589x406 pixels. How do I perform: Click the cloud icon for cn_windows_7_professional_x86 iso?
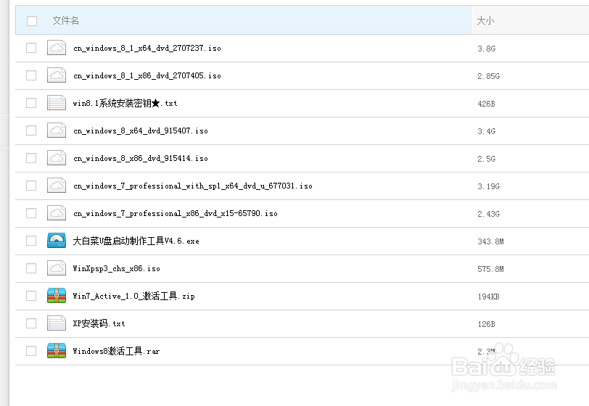(x=57, y=213)
